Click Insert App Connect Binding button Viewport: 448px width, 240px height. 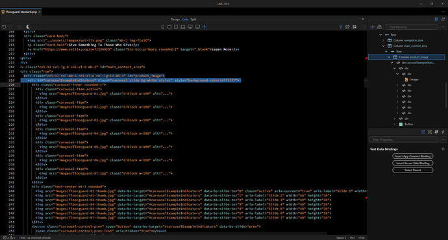413,156
